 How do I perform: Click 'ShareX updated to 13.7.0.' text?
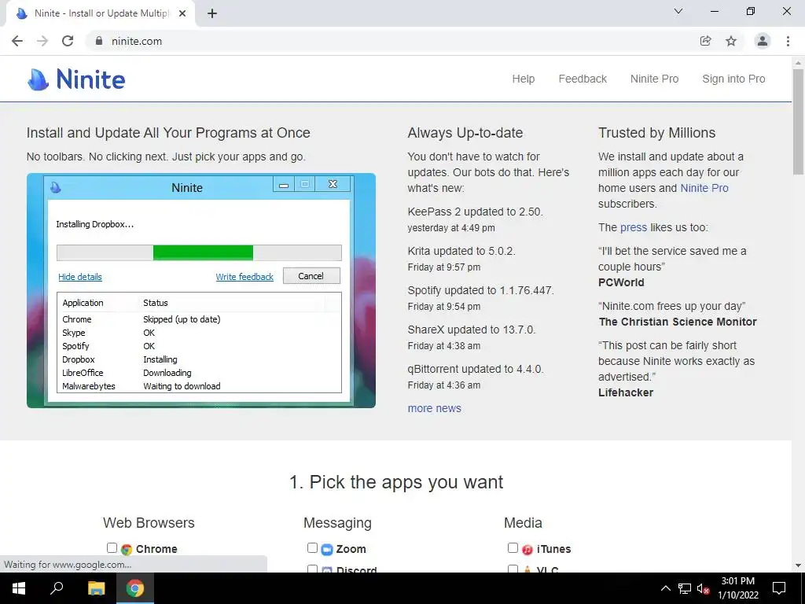(x=472, y=330)
